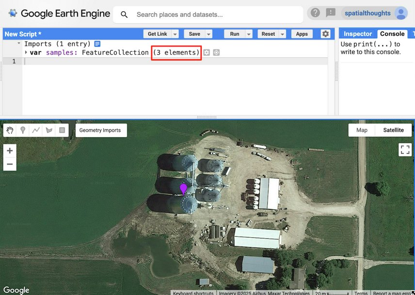Image resolution: width=415 pixels, height=295 pixels.
Task: Expand the samples FeatureCollection entry
Action: (x=27, y=52)
